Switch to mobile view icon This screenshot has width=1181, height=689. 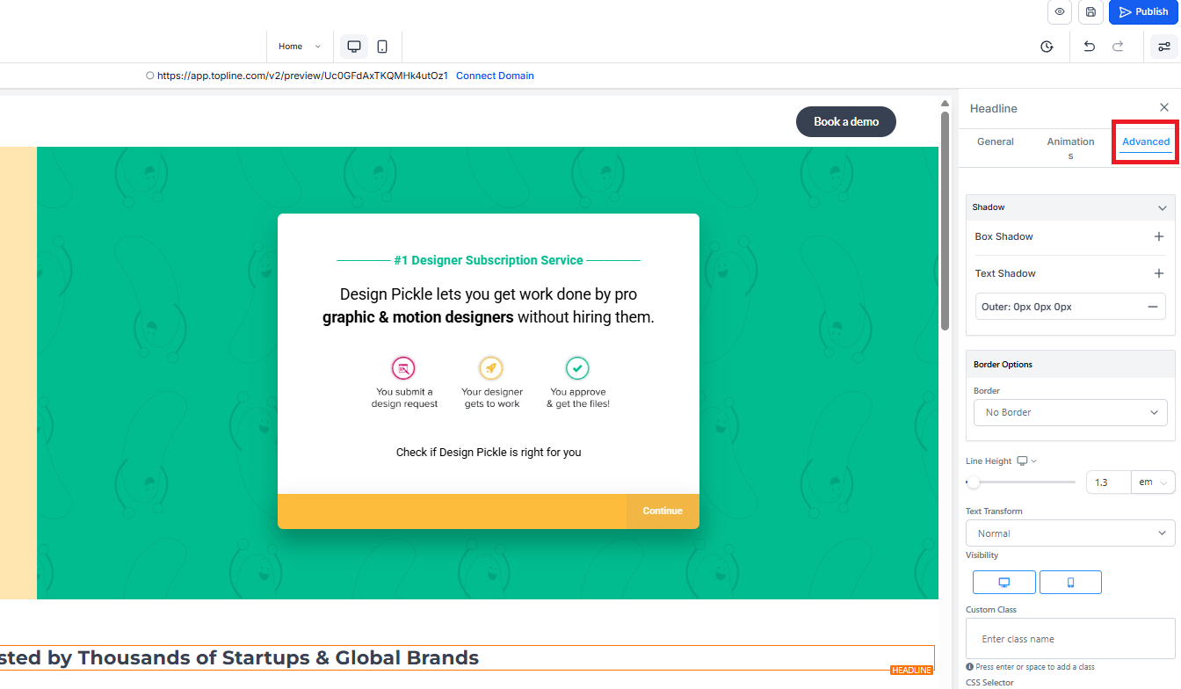coord(382,47)
